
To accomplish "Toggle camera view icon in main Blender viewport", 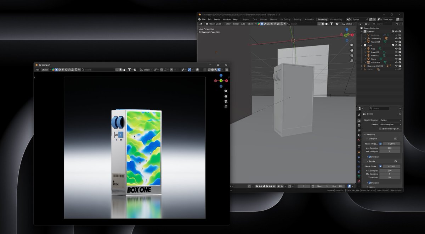I will [x=352, y=55].
